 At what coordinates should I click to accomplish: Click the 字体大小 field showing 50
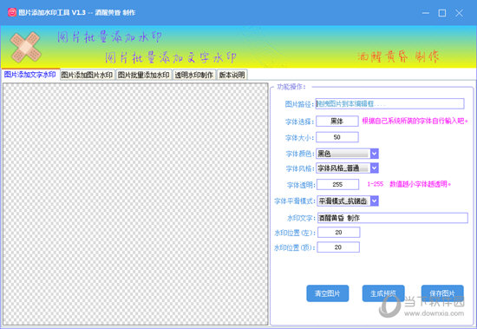tap(337, 137)
